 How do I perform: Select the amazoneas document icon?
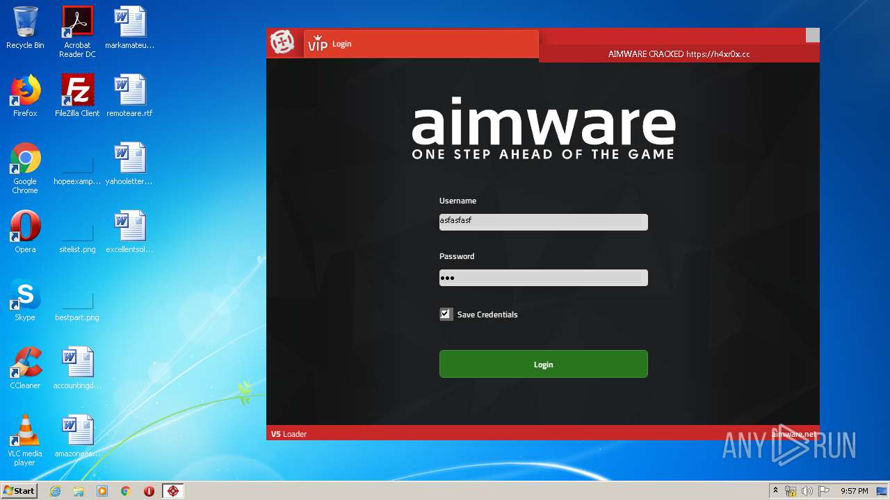(77, 436)
